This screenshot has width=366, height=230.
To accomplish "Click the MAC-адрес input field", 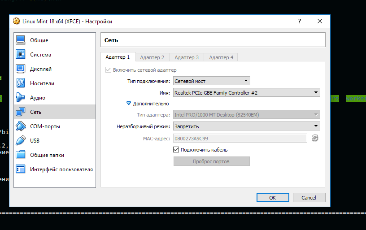I will pos(240,139).
